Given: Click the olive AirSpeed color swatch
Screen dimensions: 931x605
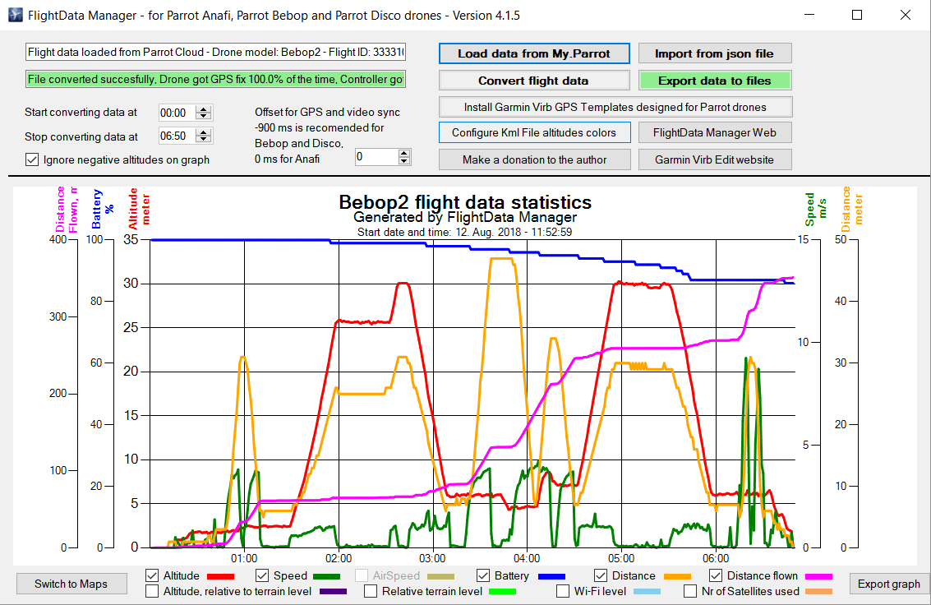Looking at the screenshot, I should point(440,576).
